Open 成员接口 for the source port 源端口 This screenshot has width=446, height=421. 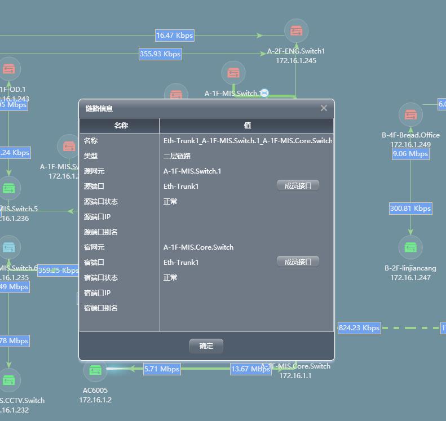(298, 185)
